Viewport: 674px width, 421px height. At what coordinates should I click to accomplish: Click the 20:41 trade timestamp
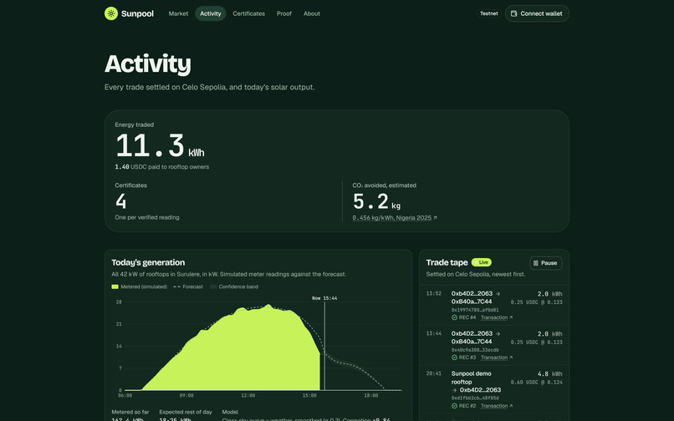pyautogui.click(x=434, y=373)
